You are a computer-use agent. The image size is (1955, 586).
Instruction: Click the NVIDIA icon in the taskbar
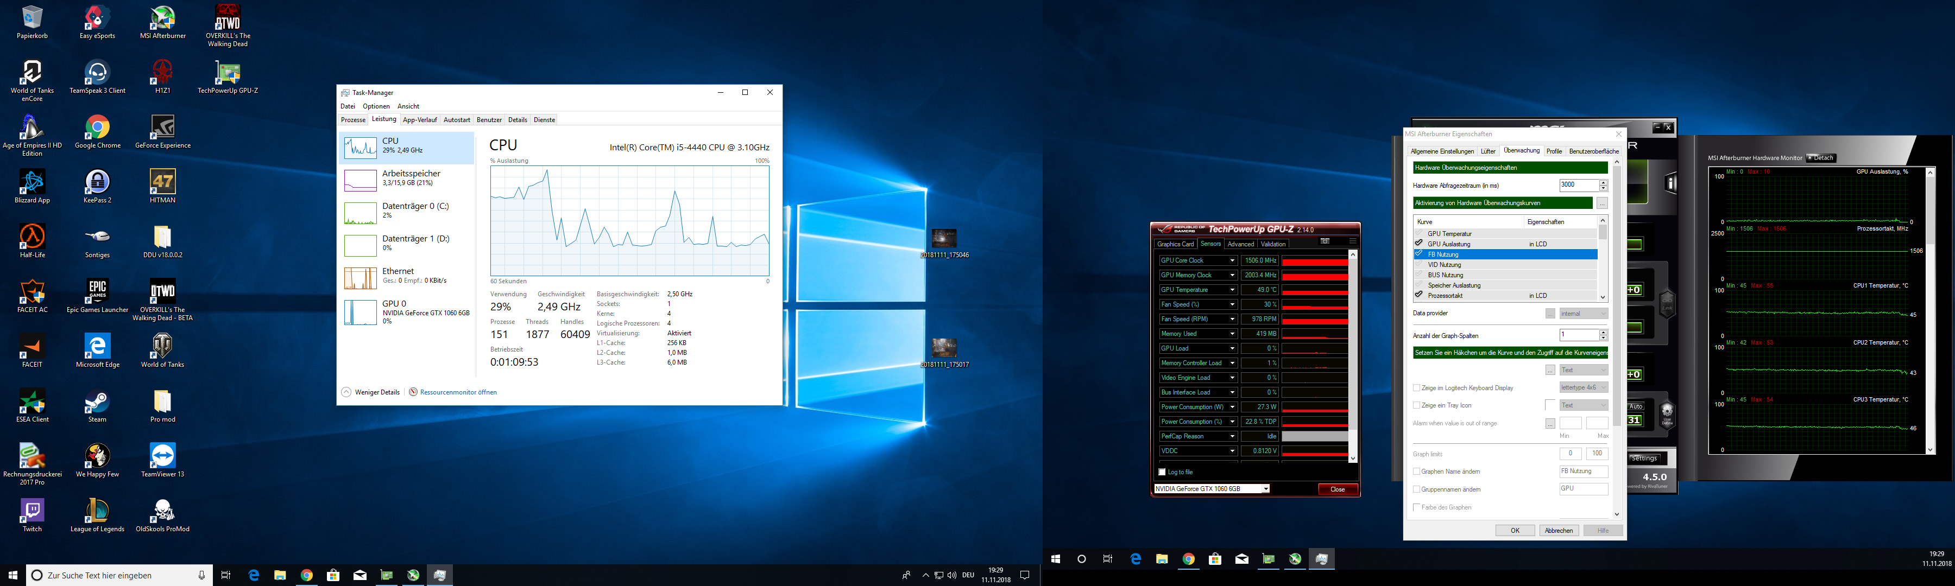coord(1295,559)
